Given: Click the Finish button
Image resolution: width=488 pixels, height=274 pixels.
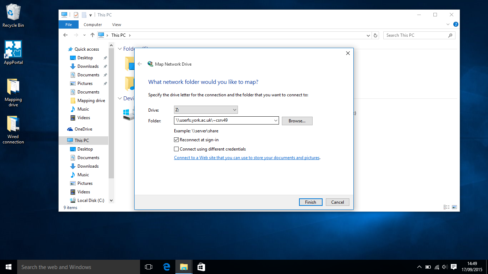Looking at the screenshot, I should click(310, 202).
